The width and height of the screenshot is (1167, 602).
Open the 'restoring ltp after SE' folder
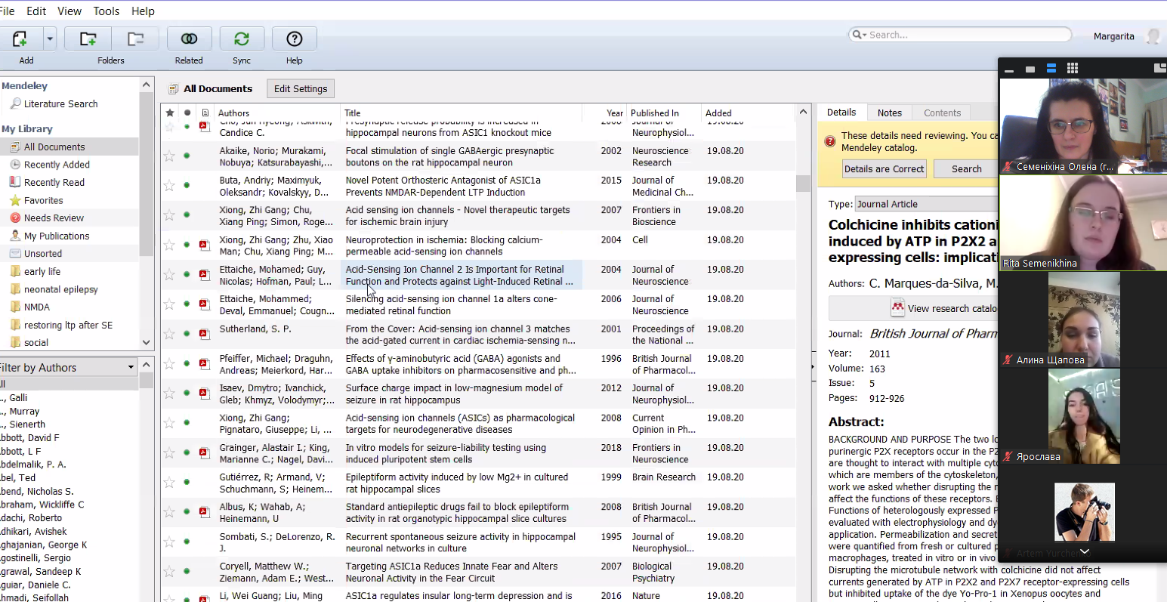(x=68, y=326)
